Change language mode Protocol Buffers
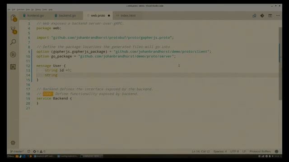 click(x=260, y=151)
